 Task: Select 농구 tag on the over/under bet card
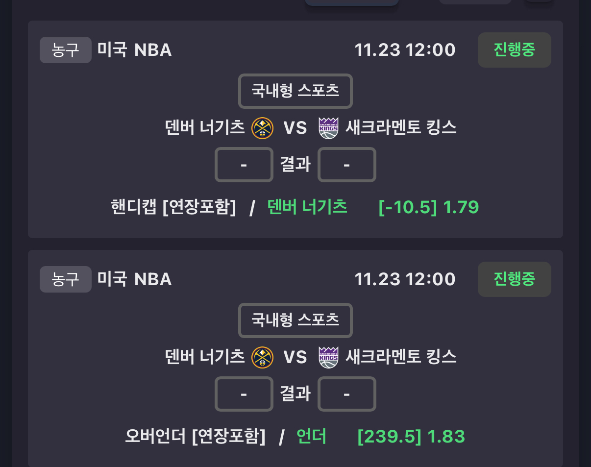tap(66, 279)
